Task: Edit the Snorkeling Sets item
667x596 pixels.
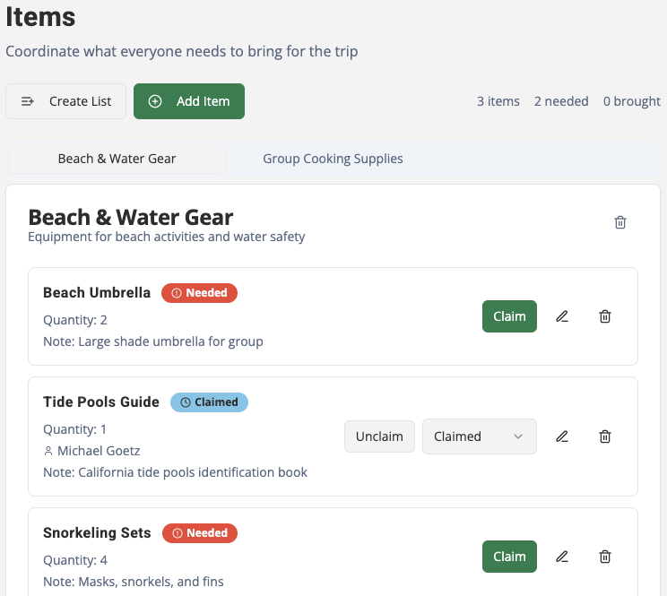Action: (x=562, y=557)
